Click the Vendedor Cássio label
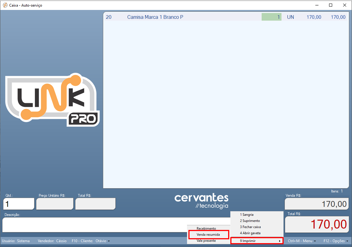352x247 pixels. coord(52,241)
